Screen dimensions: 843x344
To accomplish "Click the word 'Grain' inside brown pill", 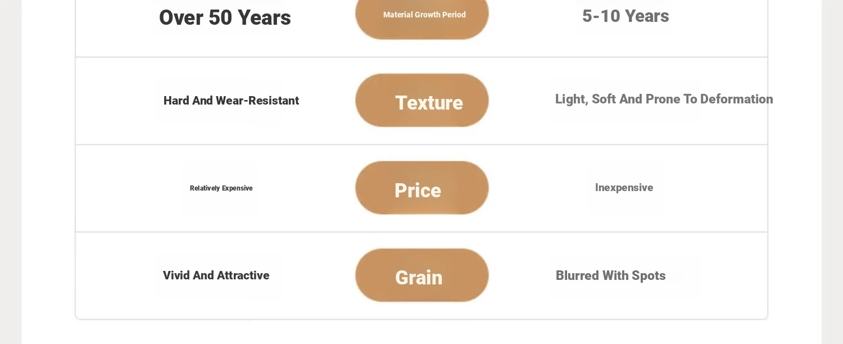I will point(419,278).
